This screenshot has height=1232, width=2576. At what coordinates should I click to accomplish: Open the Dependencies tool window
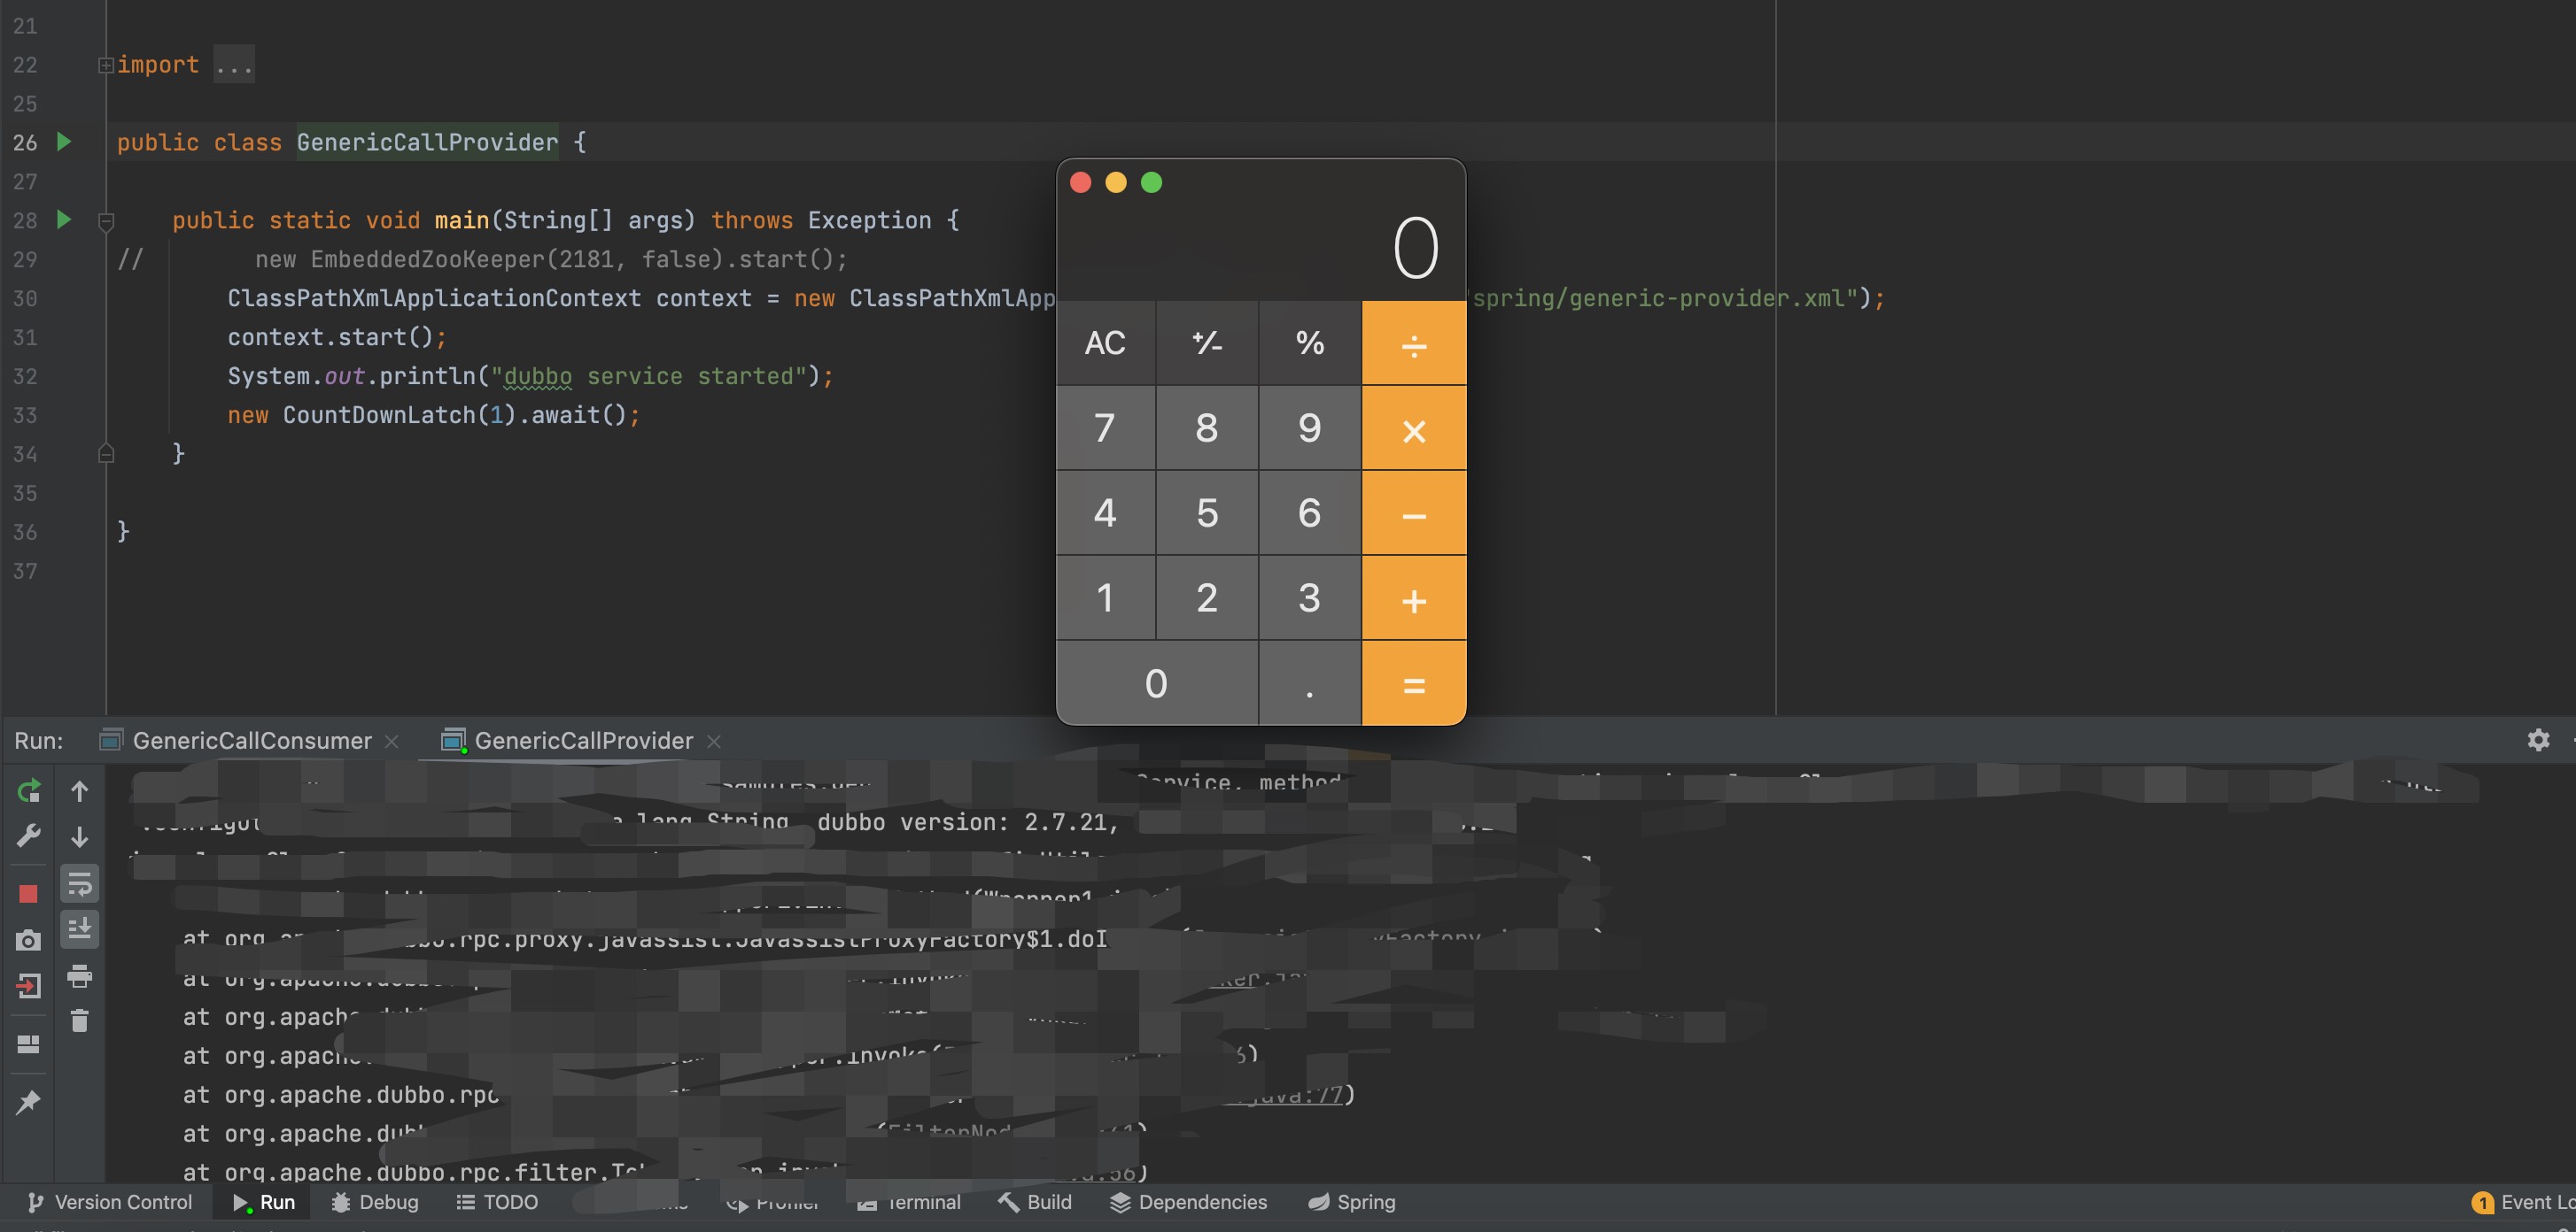point(1189,1202)
